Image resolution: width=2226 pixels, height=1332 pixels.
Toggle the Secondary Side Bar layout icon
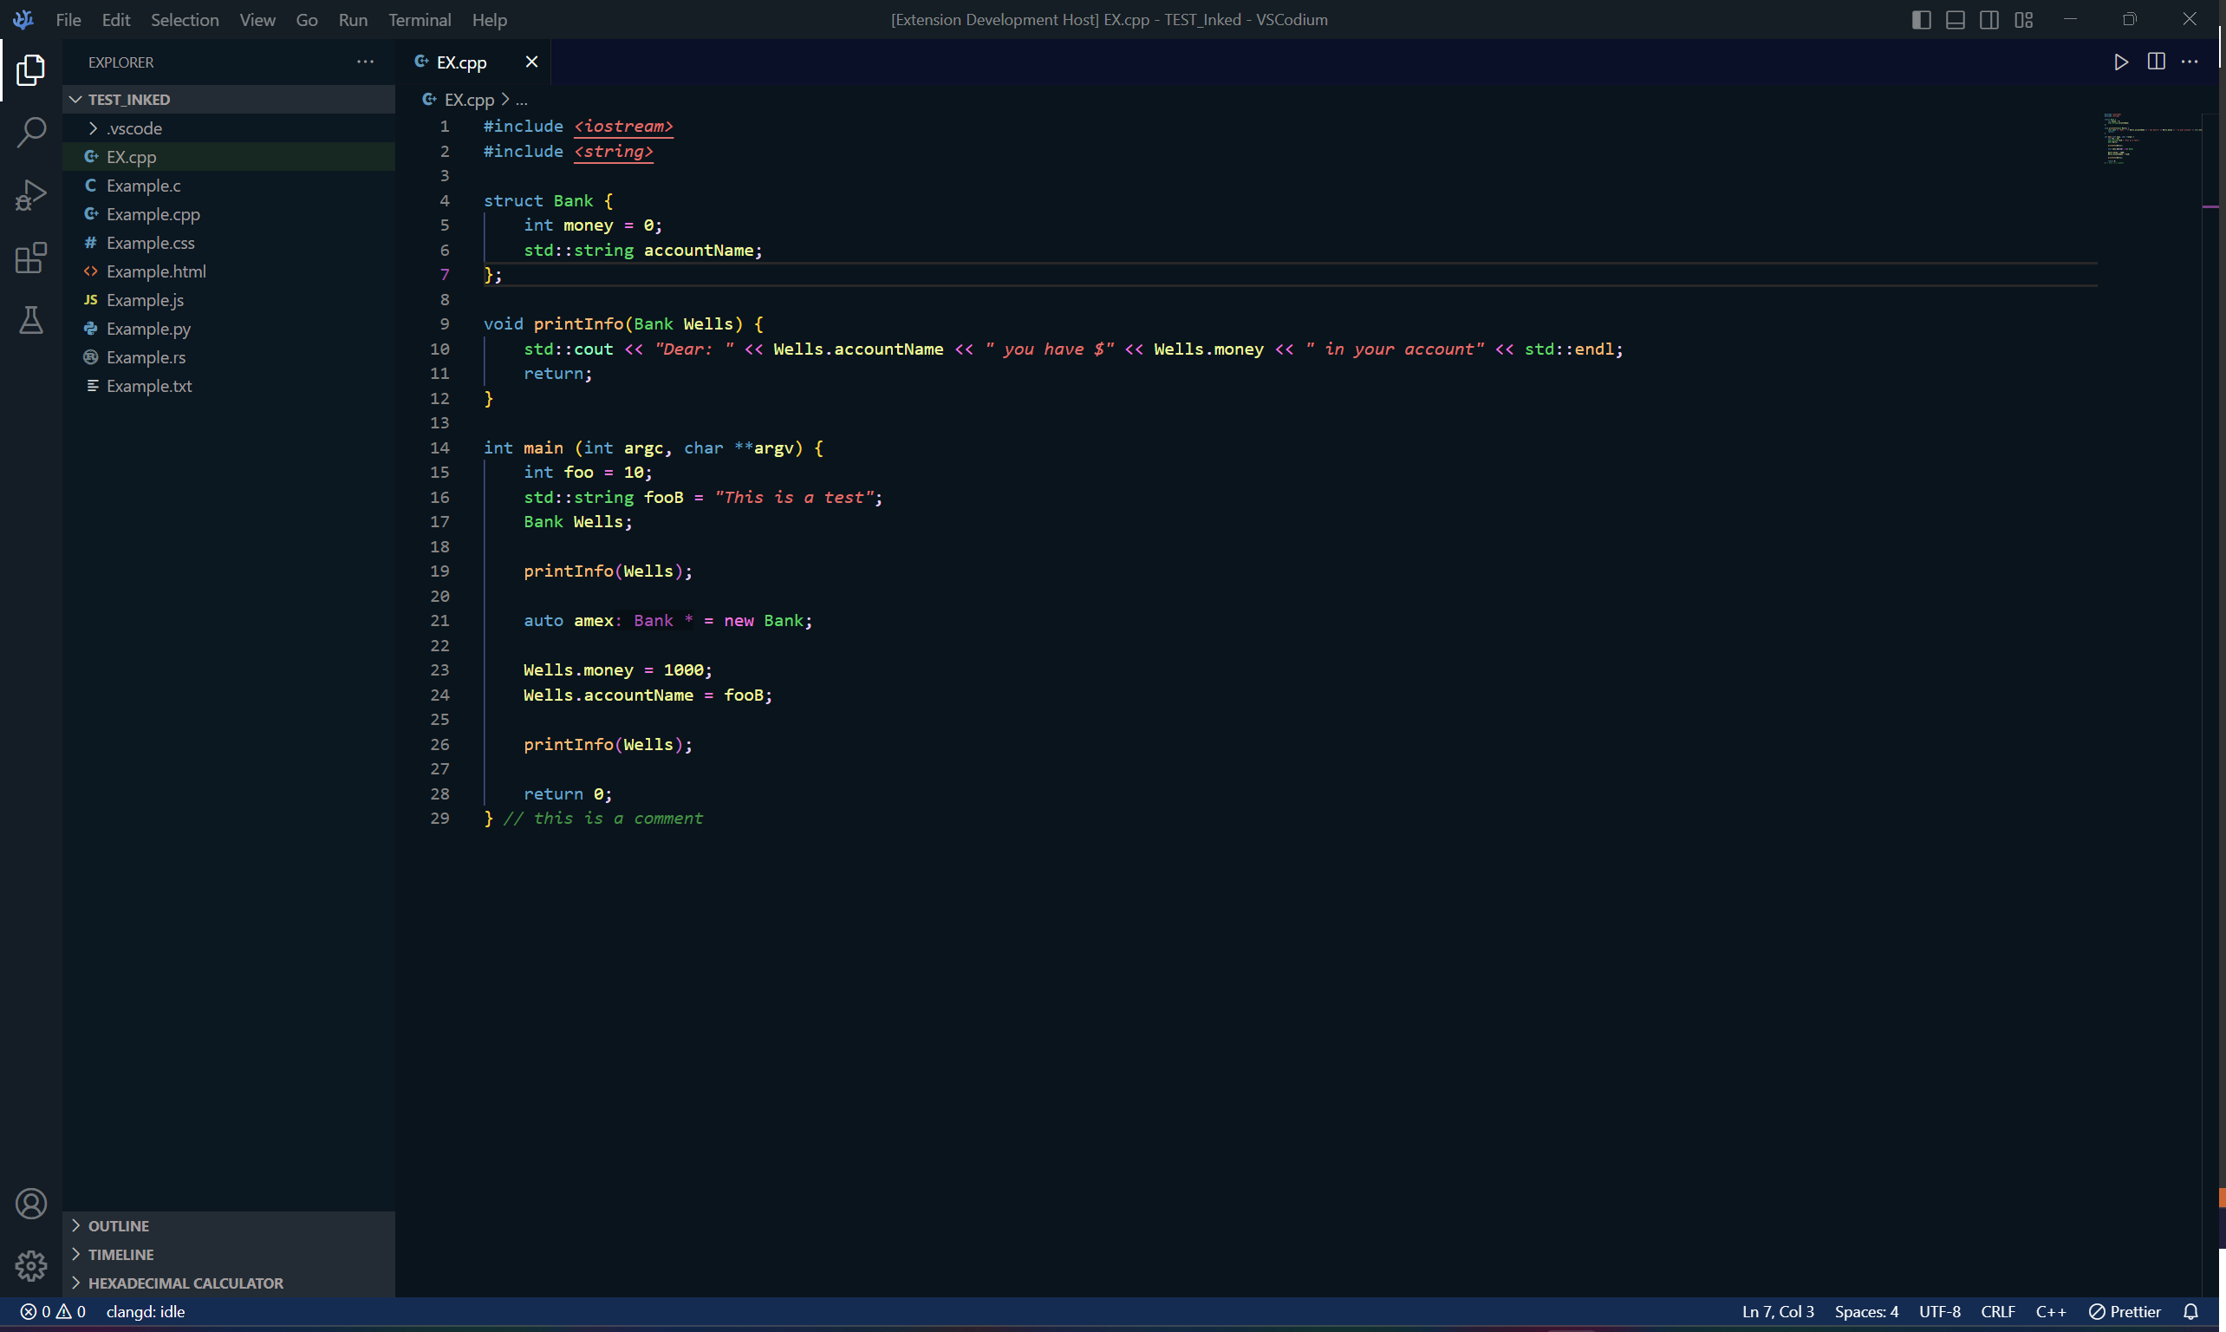point(1989,20)
